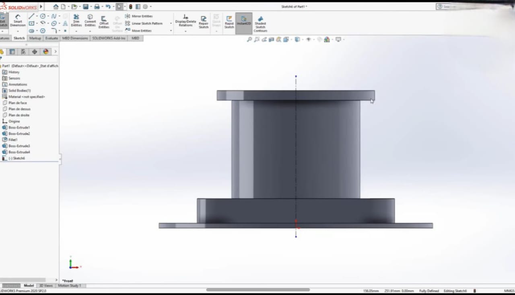The image size is (515, 295).
Task: Click Move Entities
Action: click(138, 31)
